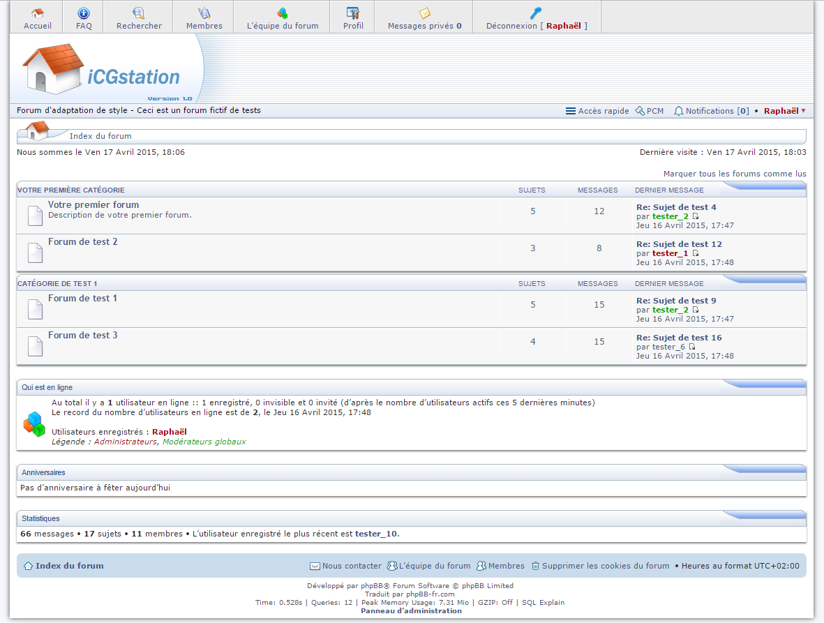Click the Rechercher magnifier icon

[139, 13]
